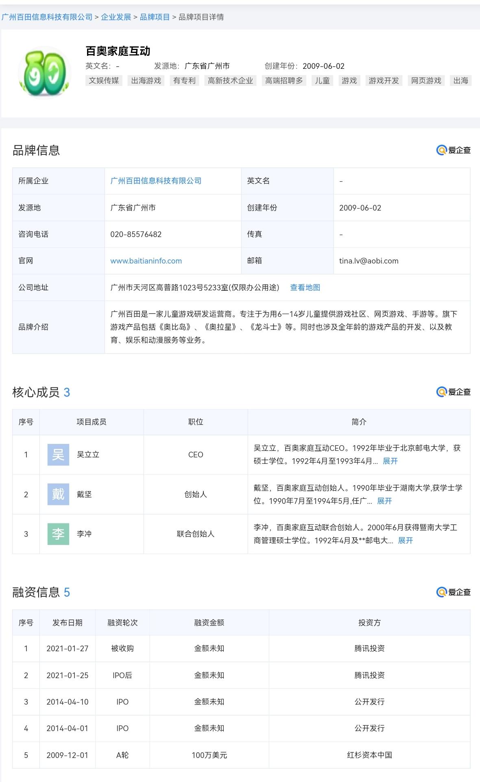
Task: Visit www.baitianinfo.com website link
Action: (146, 261)
